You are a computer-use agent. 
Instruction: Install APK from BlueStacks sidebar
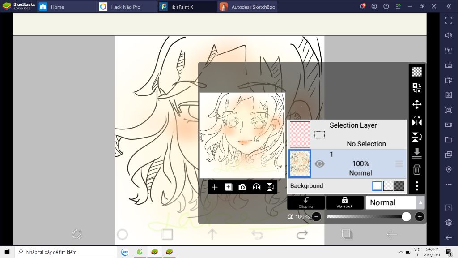click(x=449, y=95)
